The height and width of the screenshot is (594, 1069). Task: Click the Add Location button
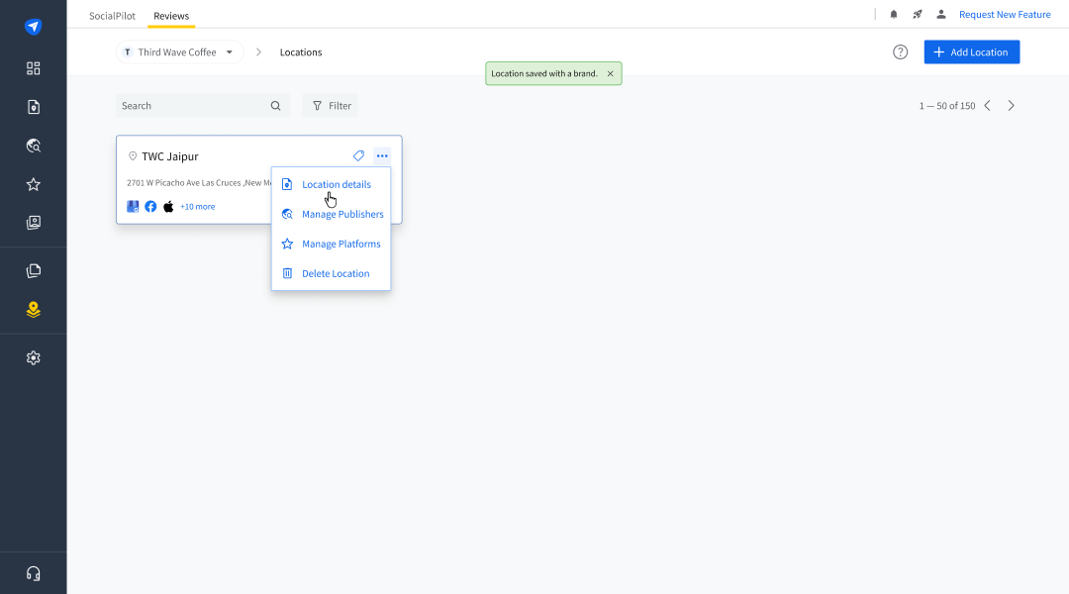click(972, 51)
